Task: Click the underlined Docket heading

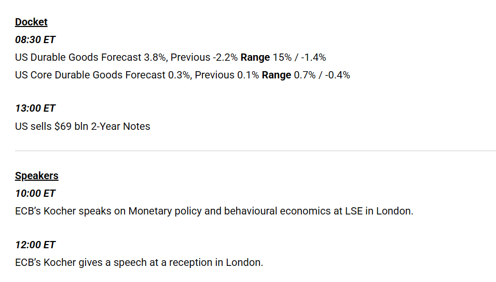Action: tap(31, 22)
